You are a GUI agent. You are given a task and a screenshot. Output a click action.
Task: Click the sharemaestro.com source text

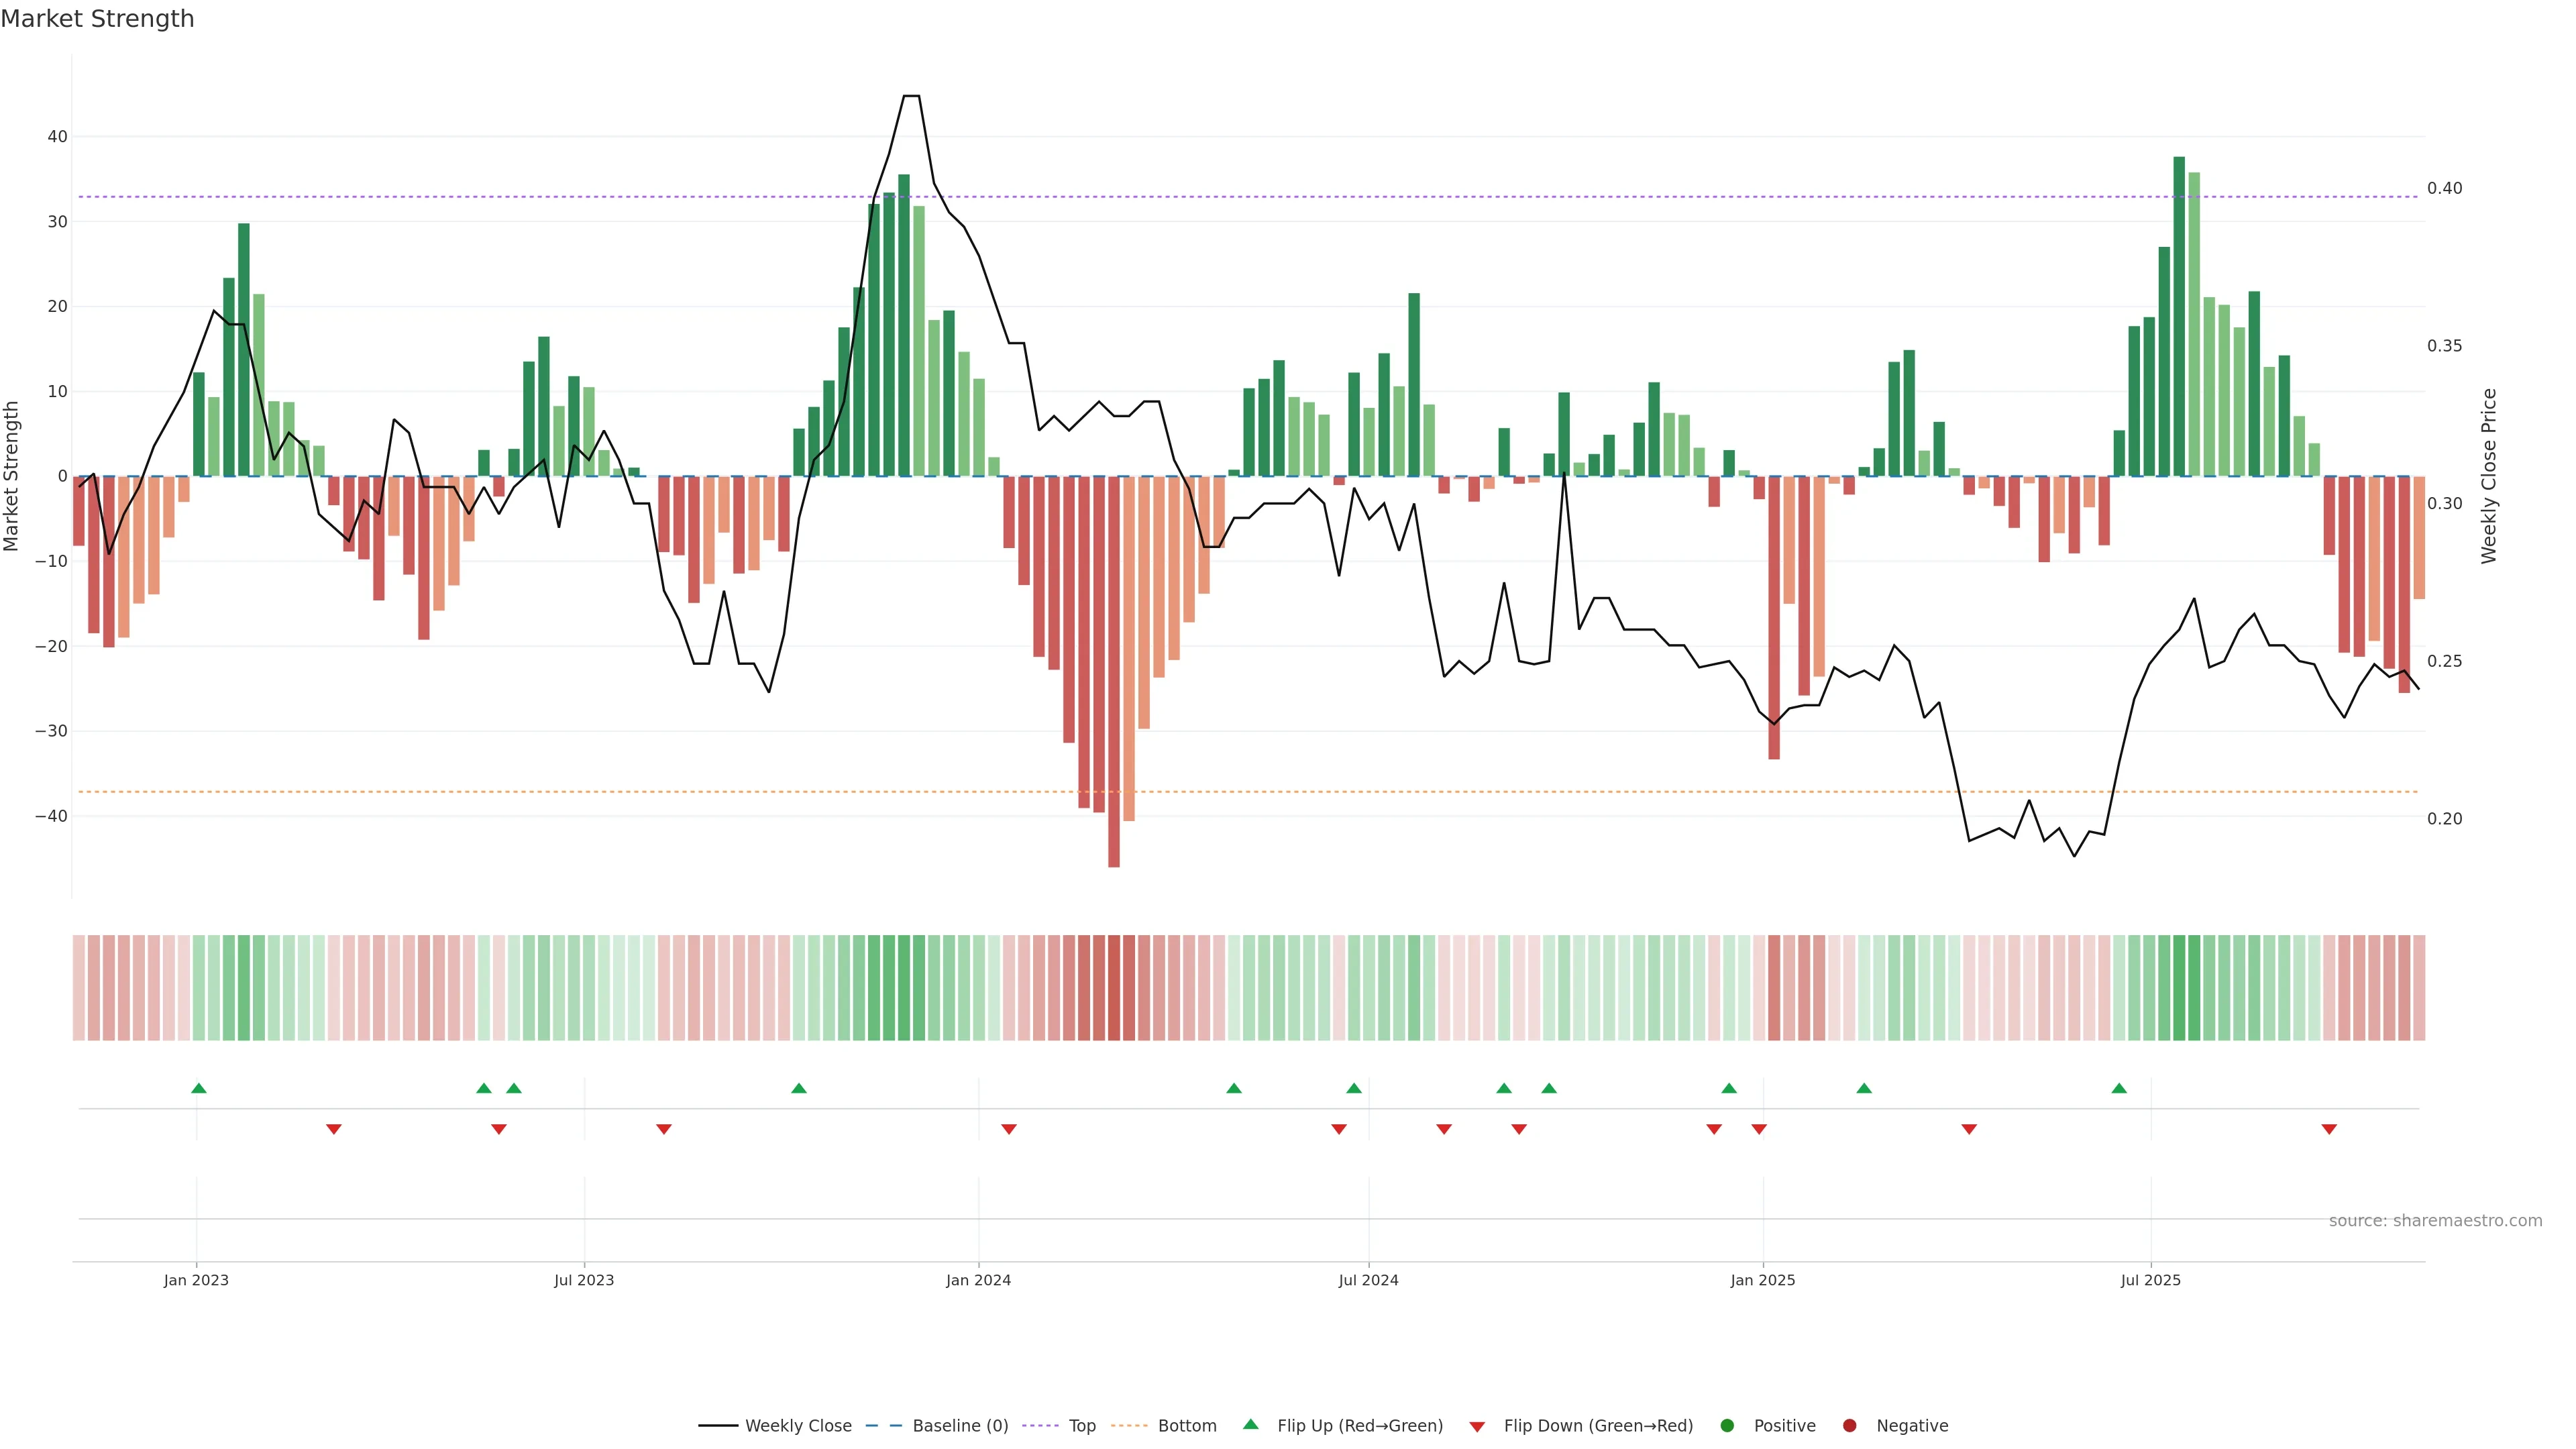pos(2435,1221)
